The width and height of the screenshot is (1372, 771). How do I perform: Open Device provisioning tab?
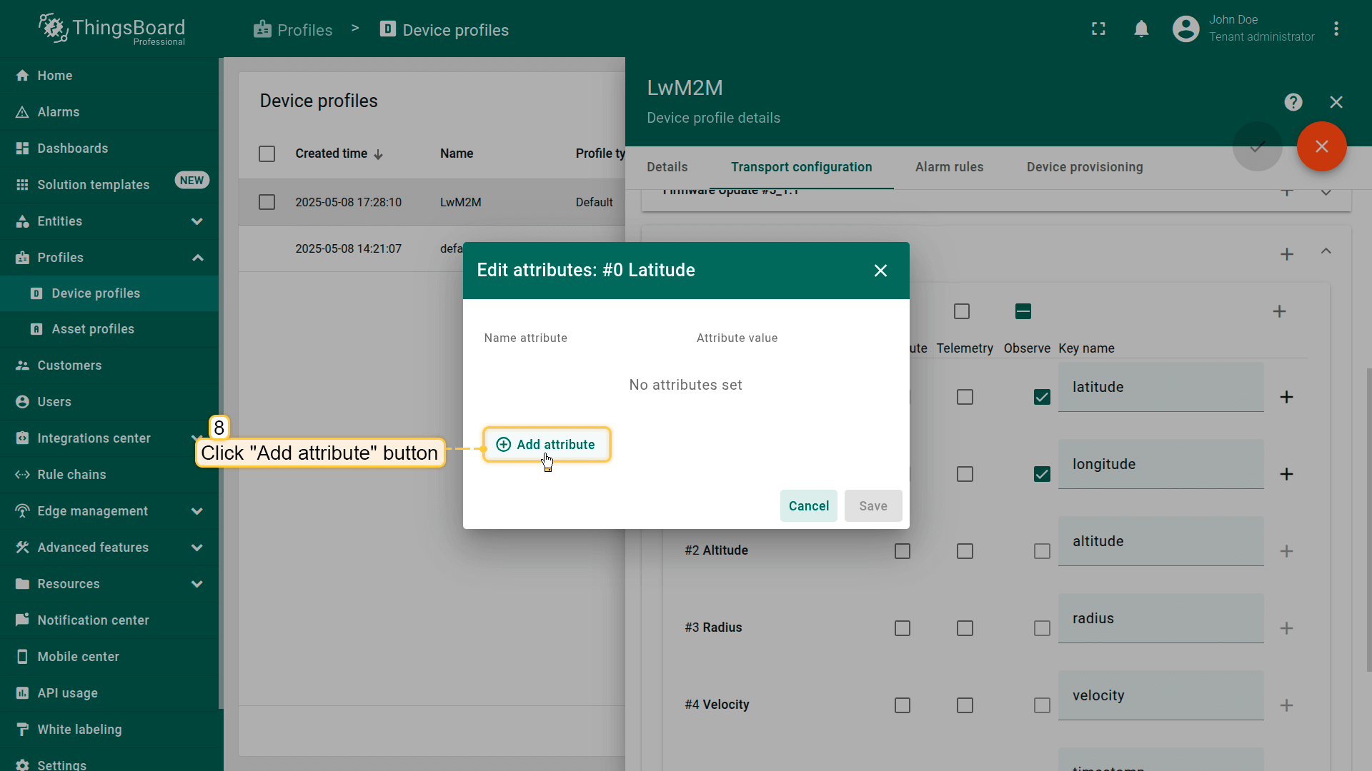tap(1084, 167)
